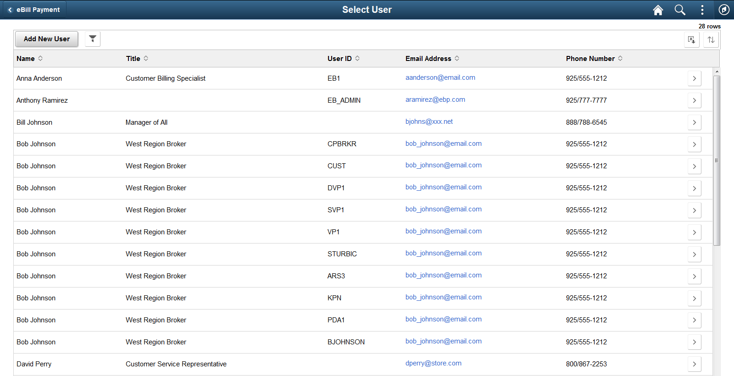The image size is (734, 376).
Task: Open Bill Johnson's row details arrow
Action: [695, 122]
